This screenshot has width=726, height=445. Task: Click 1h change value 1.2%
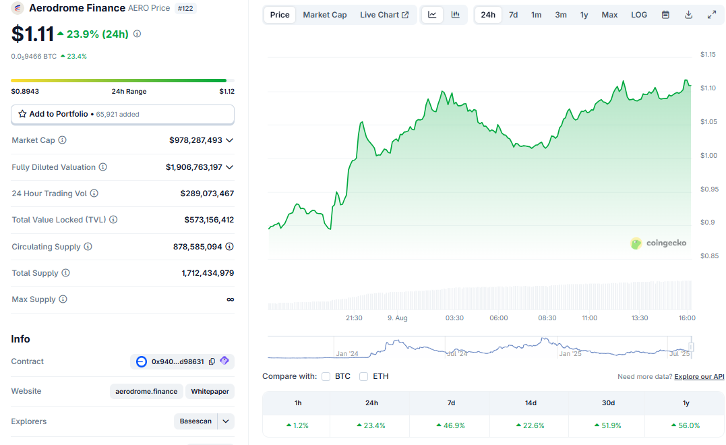click(x=297, y=425)
